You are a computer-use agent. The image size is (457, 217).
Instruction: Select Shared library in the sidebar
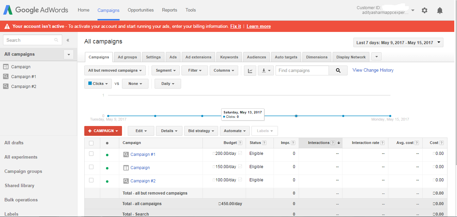click(19, 186)
